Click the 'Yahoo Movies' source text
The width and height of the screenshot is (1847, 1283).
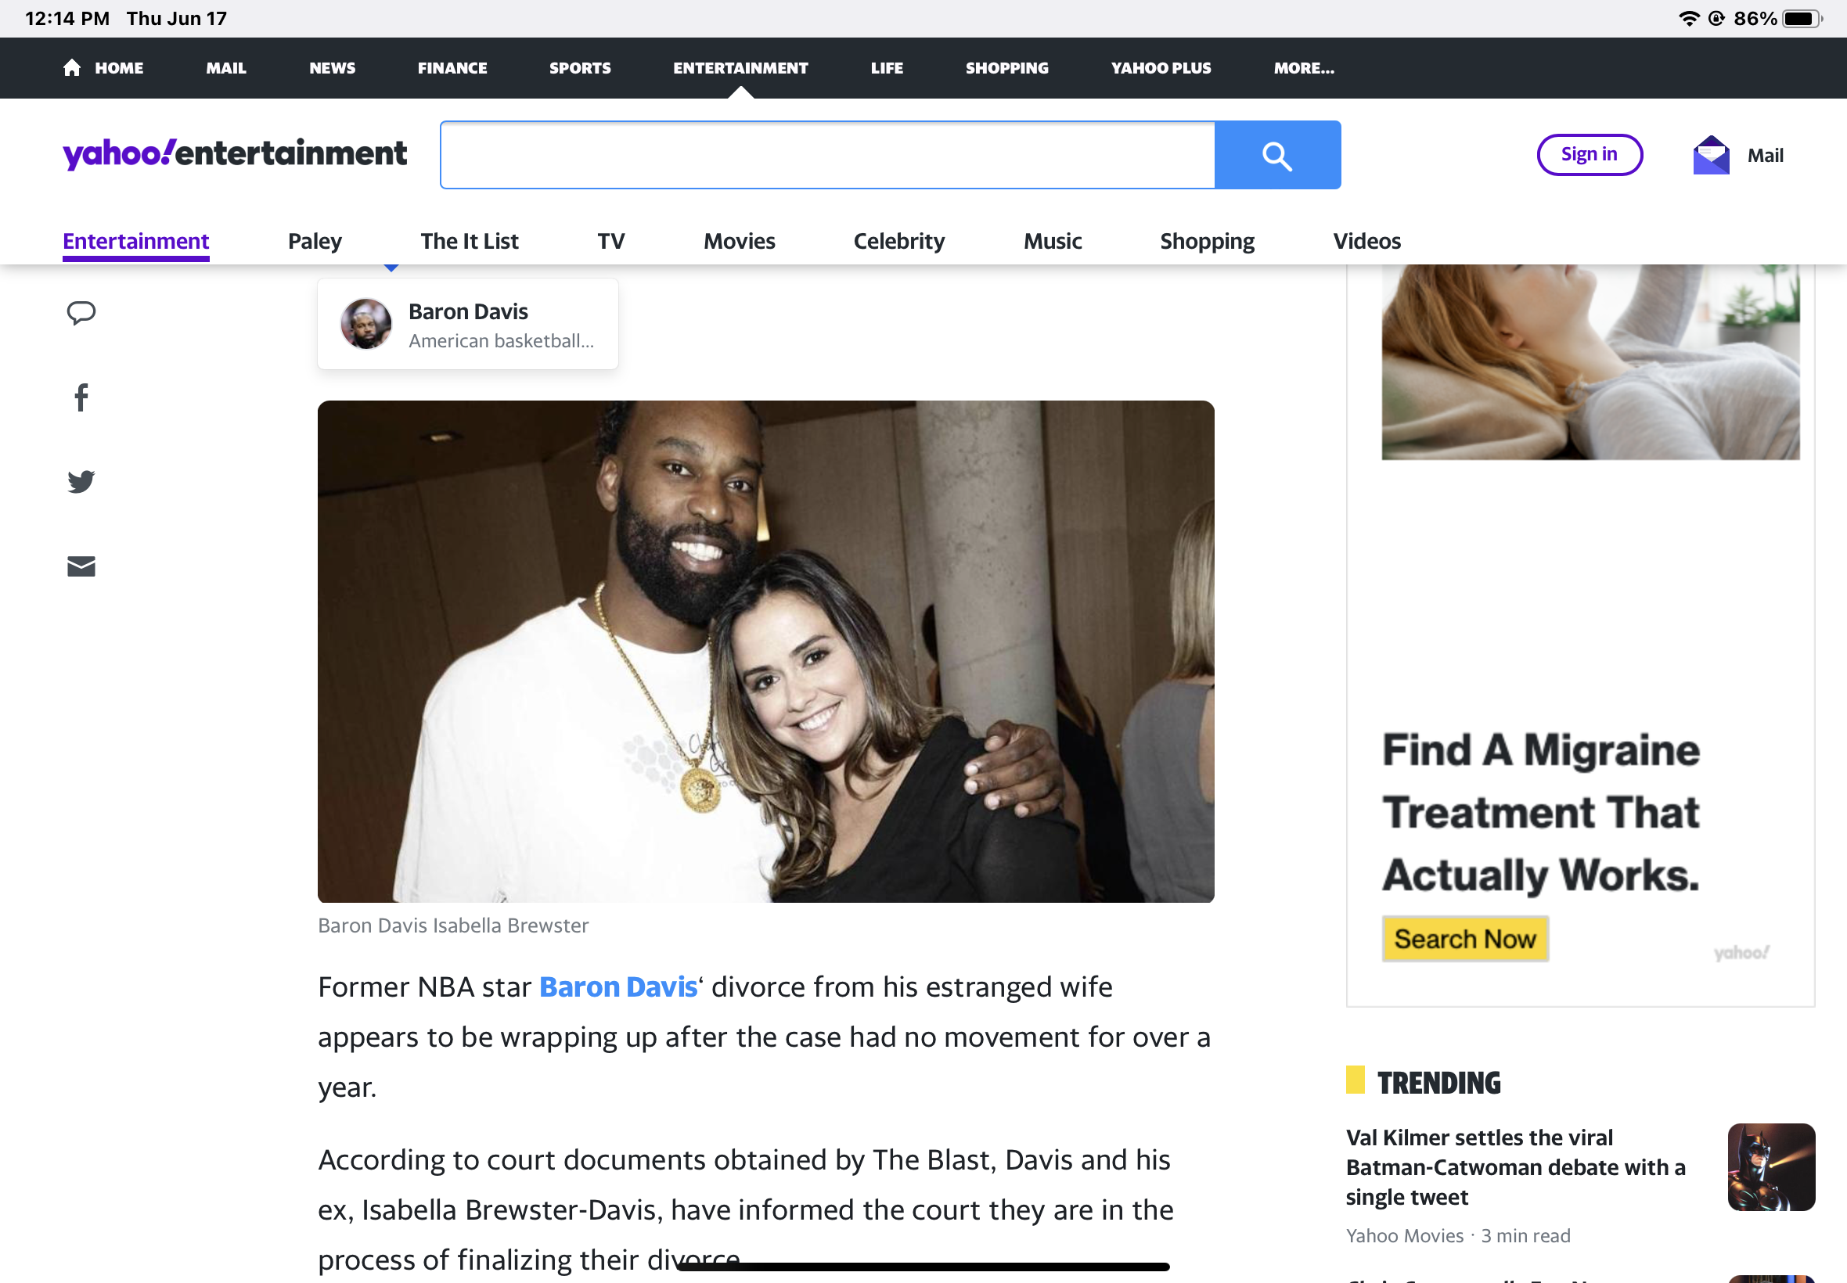[x=1405, y=1235]
